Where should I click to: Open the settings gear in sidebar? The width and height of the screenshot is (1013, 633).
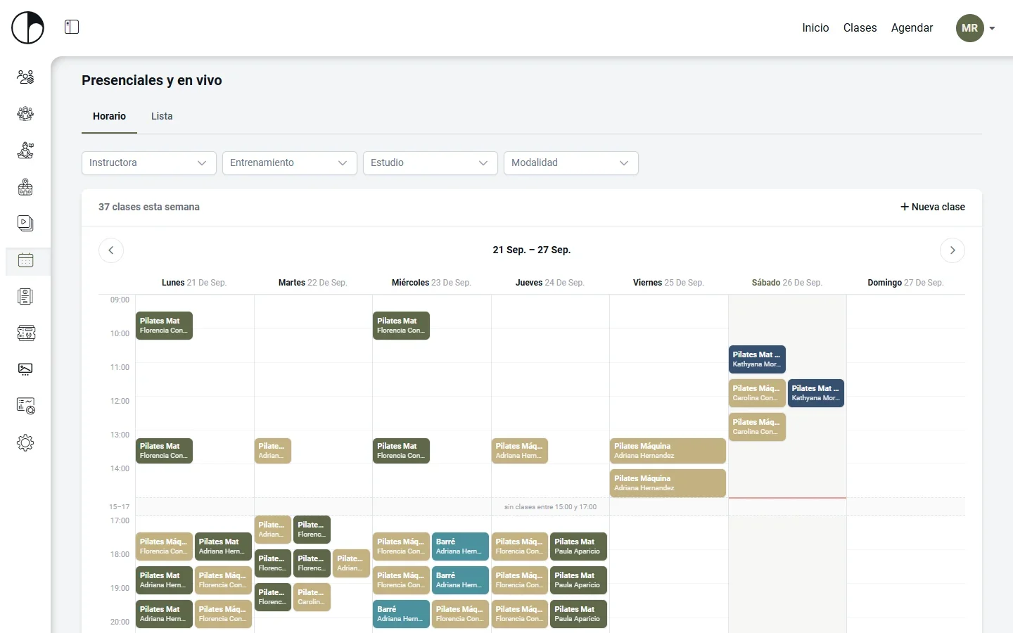pyautogui.click(x=25, y=442)
